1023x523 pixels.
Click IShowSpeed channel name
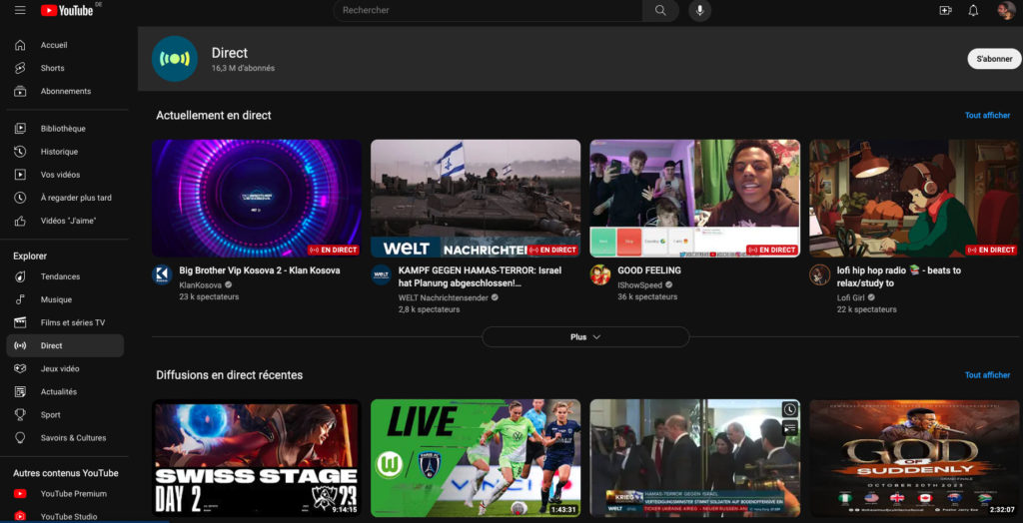tap(640, 285)
